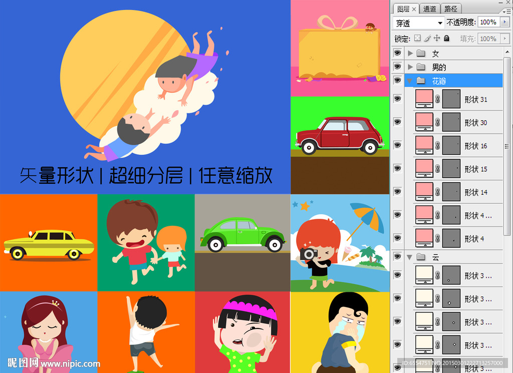
Task: Select the highlighted 花瓣 group row
Action: [x=454, y=81]
